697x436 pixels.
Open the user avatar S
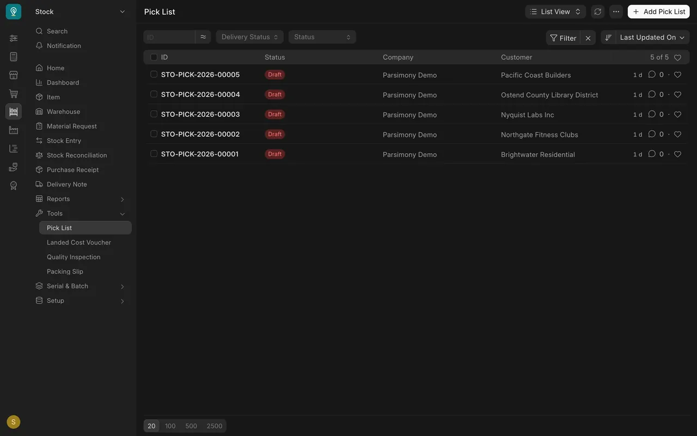coord(14,422)
